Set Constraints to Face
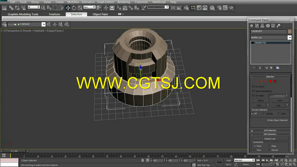 click(255, 150)
